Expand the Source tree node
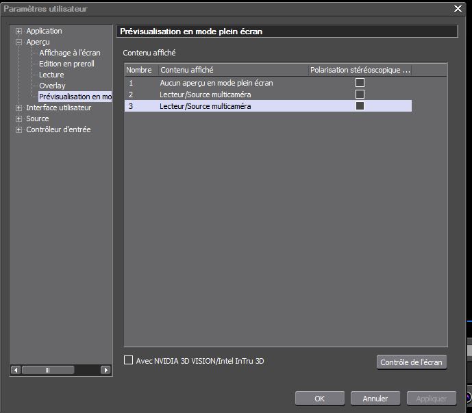Screen dimensions: 472x413 coord(18,118)
